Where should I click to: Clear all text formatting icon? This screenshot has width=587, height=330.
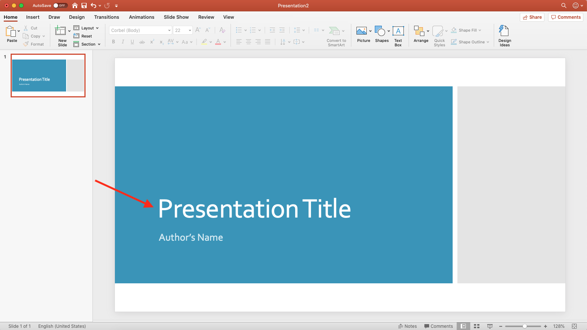click(x=222, y=30)
